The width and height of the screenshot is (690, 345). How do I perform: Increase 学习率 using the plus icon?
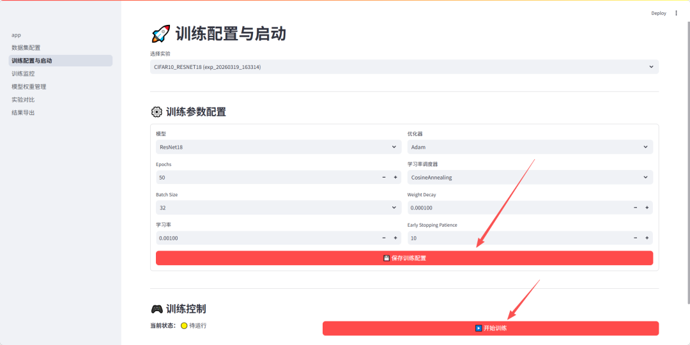click(395, 238)
